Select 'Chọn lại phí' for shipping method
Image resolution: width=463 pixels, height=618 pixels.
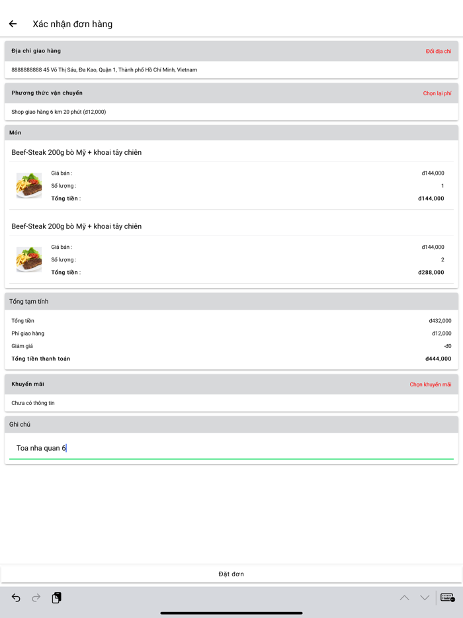pyautogui.click(x=437, y=93)
